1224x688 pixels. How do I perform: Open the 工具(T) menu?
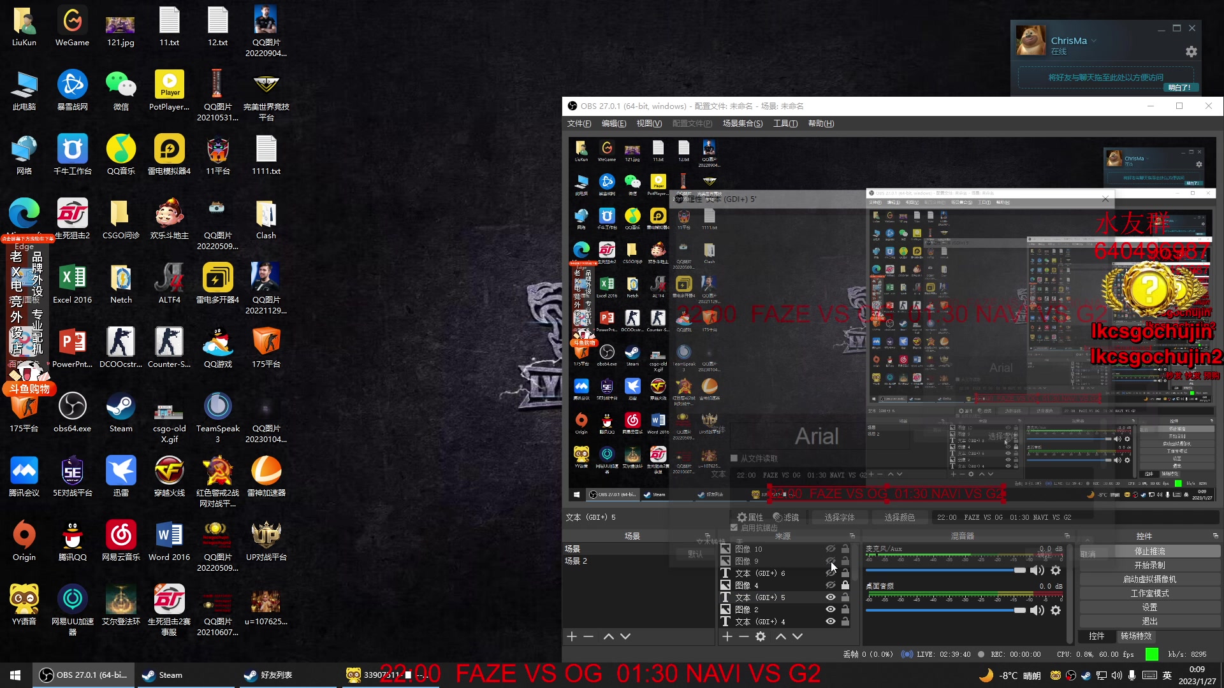pos(785,124)
